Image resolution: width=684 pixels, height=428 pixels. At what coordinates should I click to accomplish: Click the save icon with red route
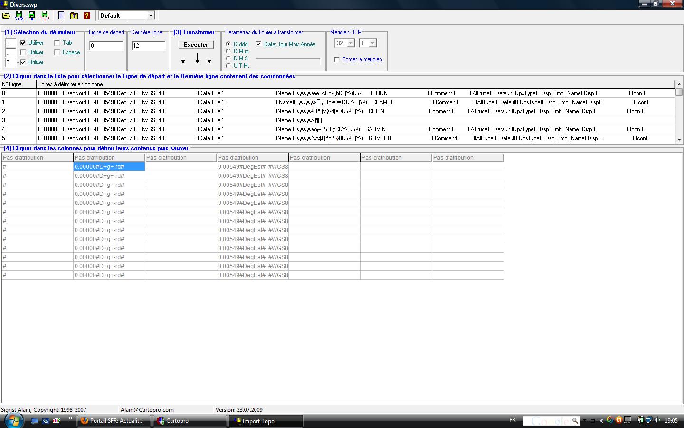(x=45, y=16)
